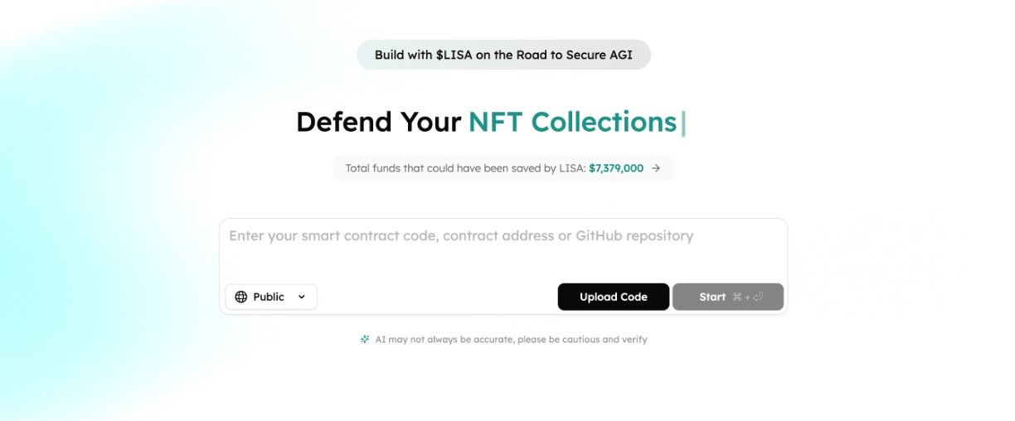Click the sparkle icon beside the AI disclaimer
The image size is (1015, 421).
click(365, 339)
